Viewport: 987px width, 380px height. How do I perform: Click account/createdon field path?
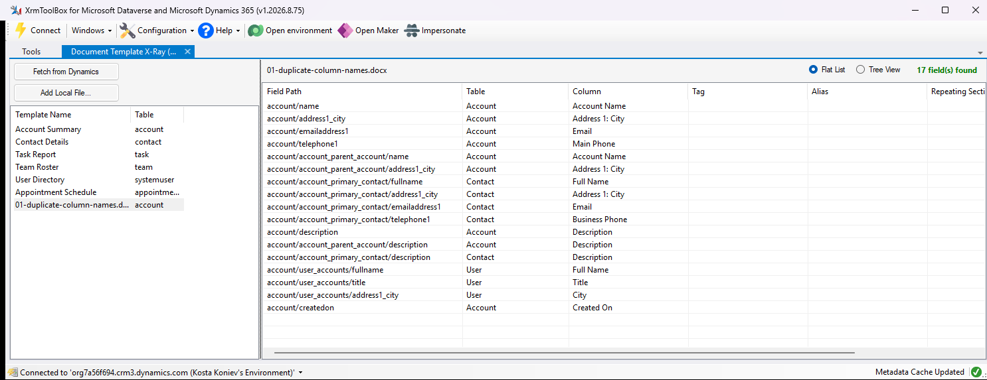[300, 308]
